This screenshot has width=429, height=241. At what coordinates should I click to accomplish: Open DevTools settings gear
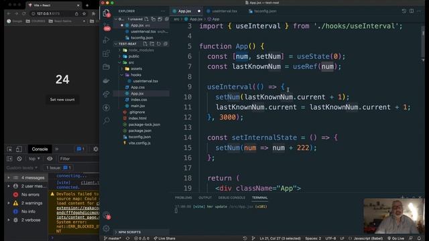(x=95, y=149)
